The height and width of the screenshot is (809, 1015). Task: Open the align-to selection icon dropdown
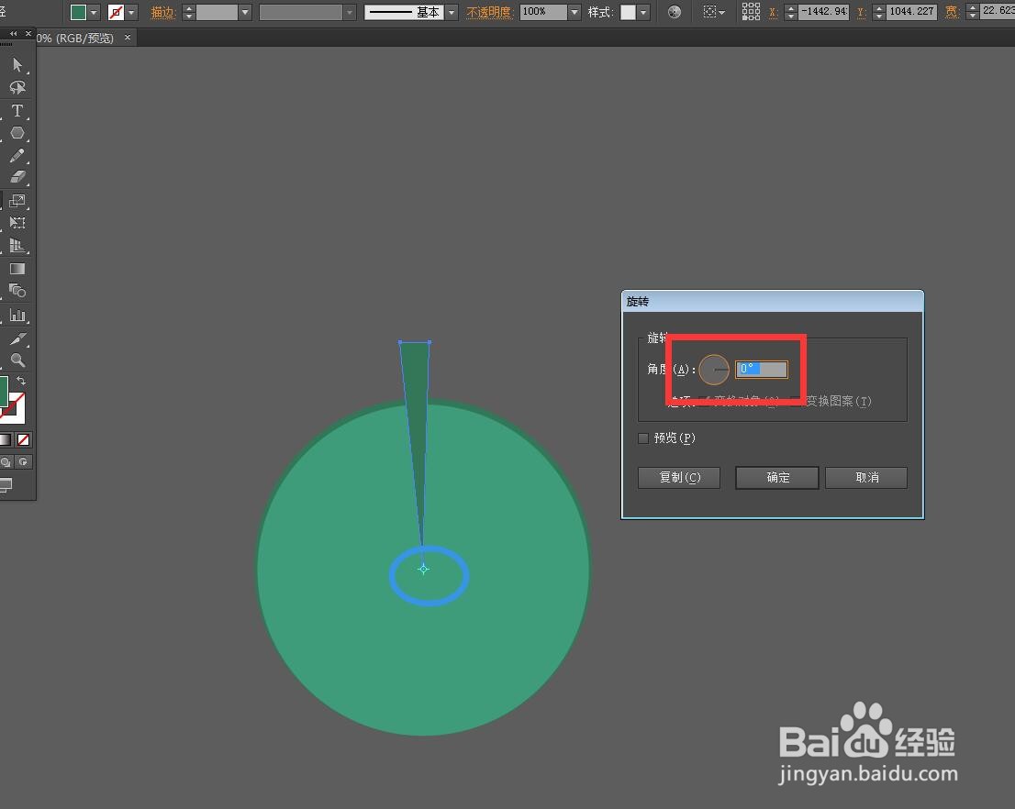[714, 12]
